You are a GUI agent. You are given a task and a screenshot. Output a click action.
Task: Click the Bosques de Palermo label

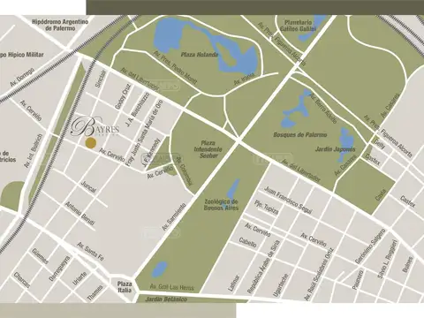[300, 135]
